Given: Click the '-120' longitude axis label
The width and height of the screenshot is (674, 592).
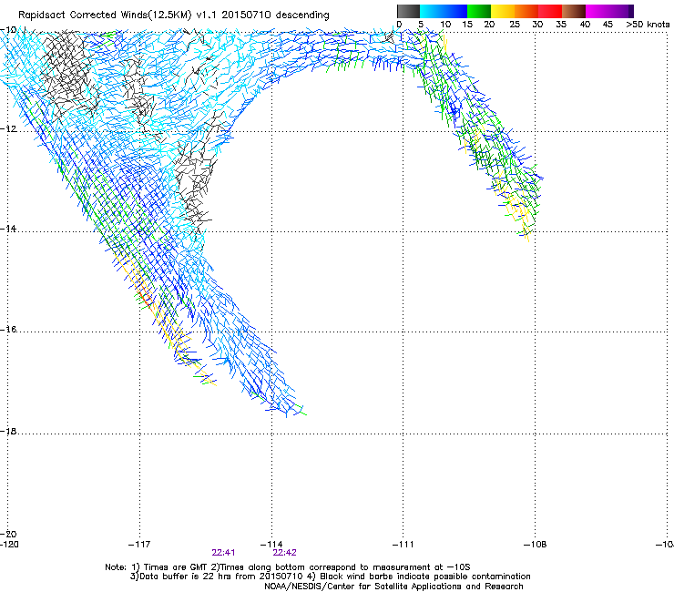Looking at the screenshot, I should [x=9, y=545].
